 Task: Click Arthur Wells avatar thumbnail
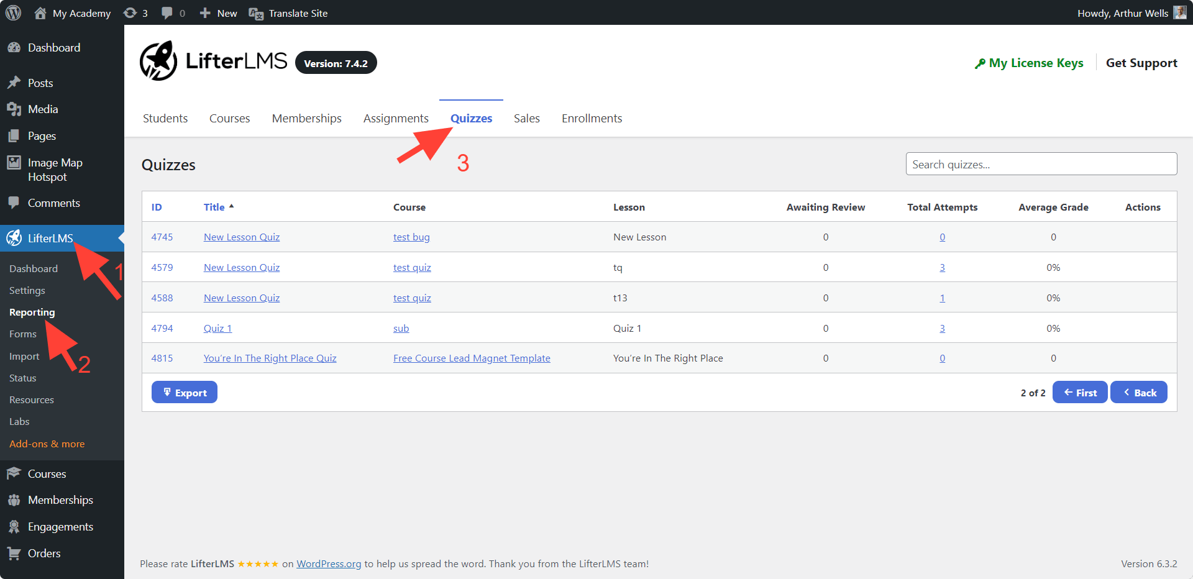(x=1180, y=12)
